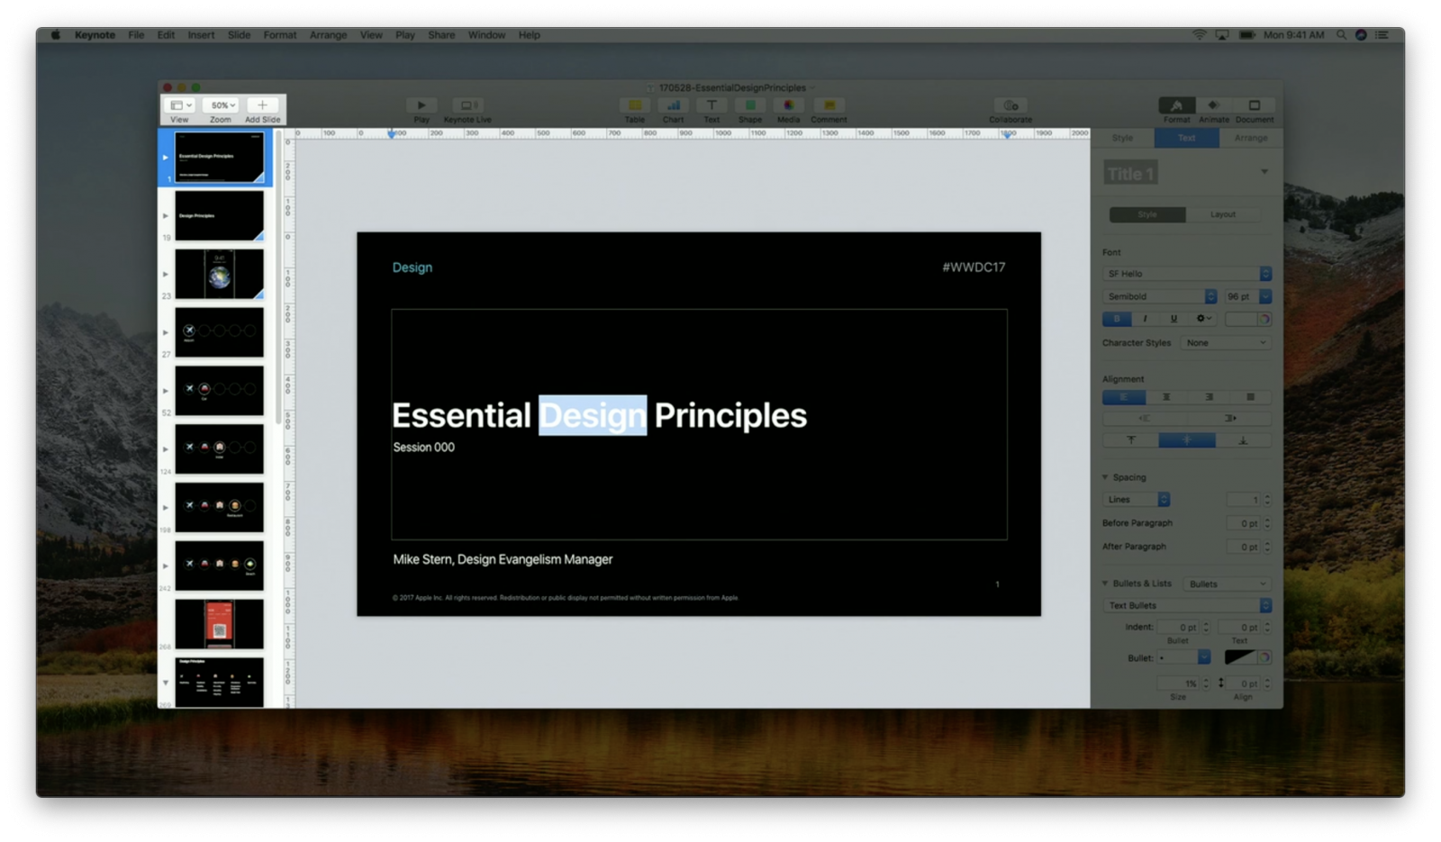Click the Before Paragraph spacing field

coord(1244,523)
